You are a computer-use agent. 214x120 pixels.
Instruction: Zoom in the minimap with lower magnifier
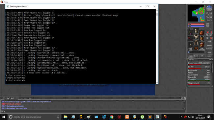[207, 17]
